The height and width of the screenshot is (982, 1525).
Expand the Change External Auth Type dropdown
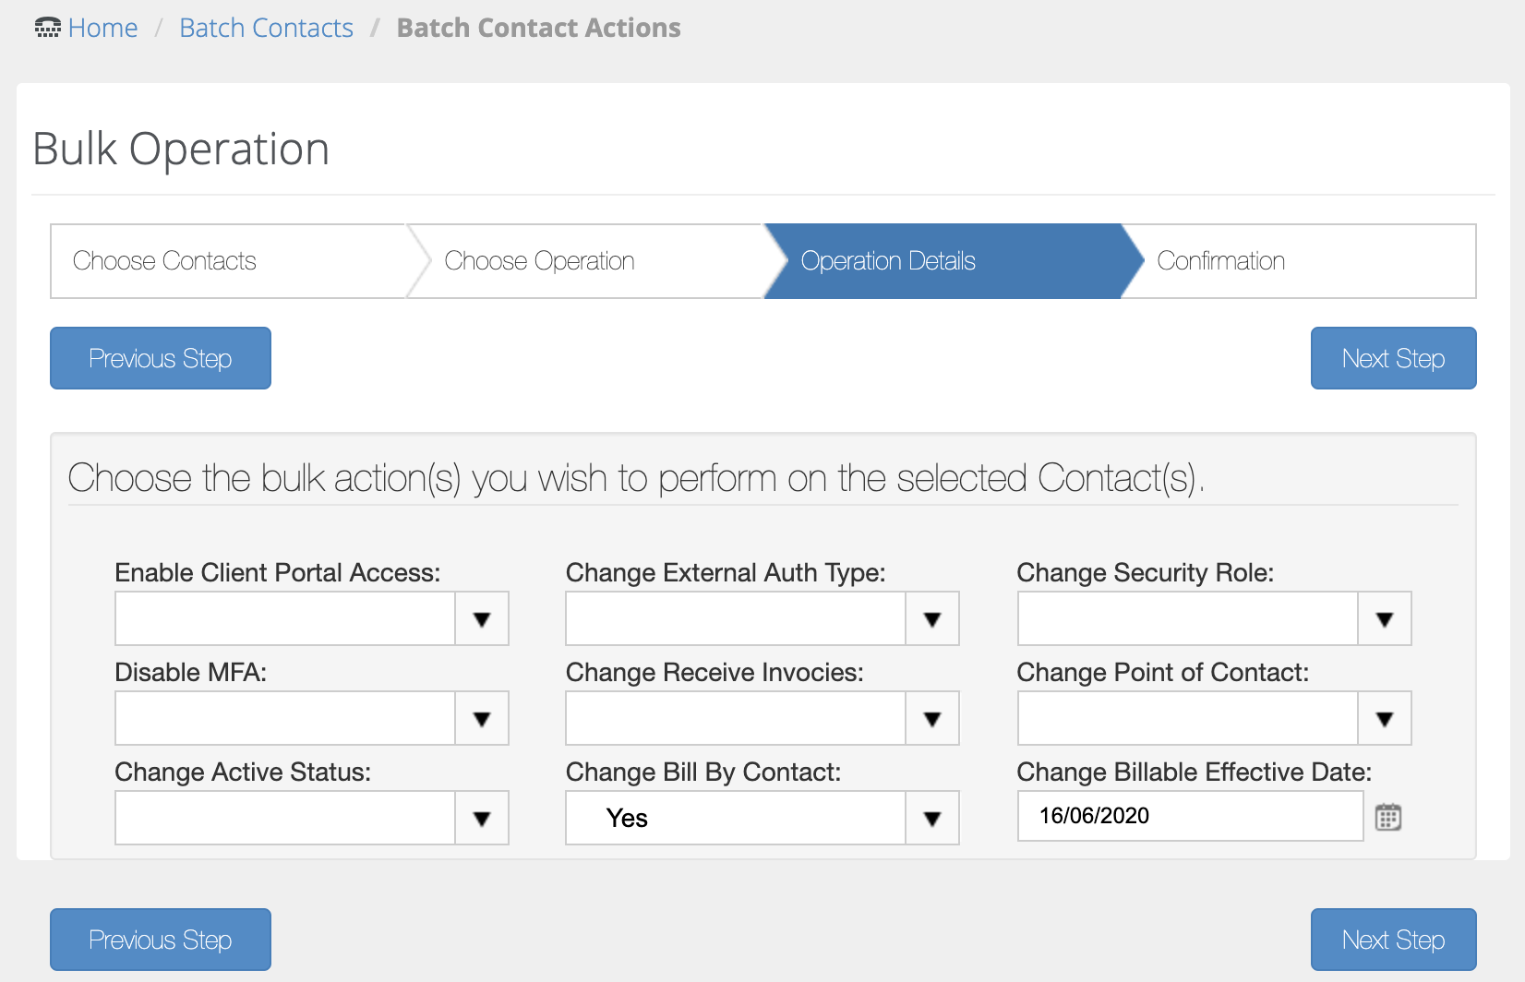click(931, 618)
